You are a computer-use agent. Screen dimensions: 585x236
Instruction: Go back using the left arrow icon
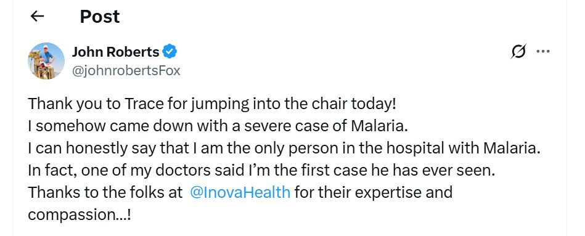click(x=37, y=16)
